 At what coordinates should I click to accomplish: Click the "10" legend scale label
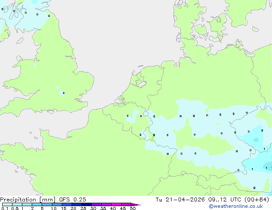(x=54, y=208)
